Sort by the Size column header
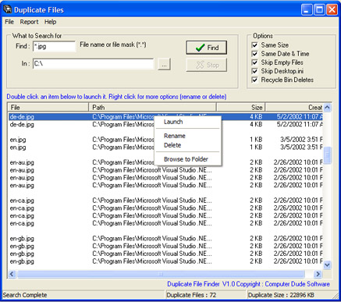The image size is (341, 302). coord(240,108)
